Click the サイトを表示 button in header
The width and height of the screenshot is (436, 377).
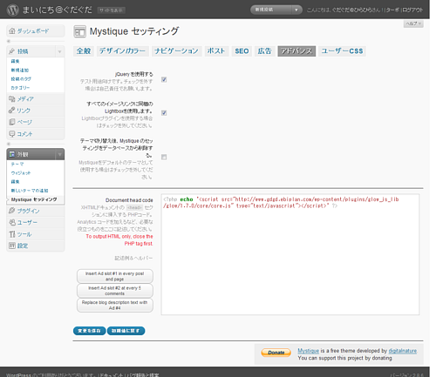pyautogui.click(x=112, y=10)
